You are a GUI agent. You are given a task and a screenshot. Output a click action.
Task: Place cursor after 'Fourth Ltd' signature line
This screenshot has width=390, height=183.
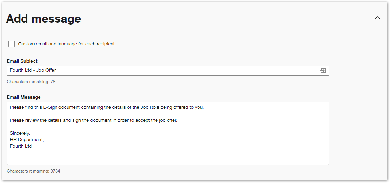tap(32, 146)
